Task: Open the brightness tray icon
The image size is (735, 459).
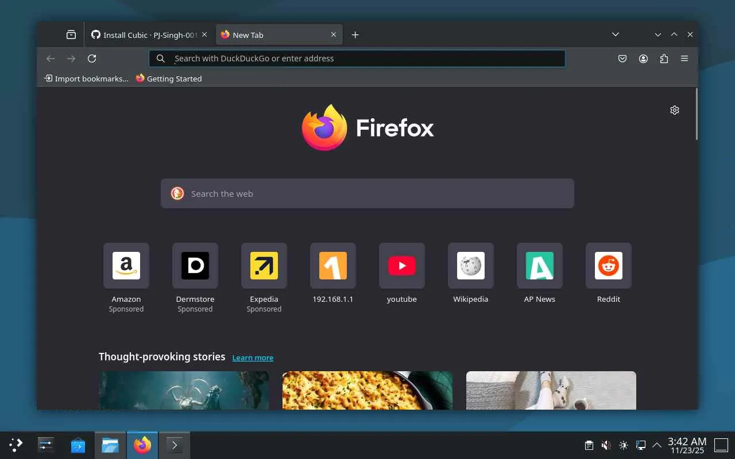Action: (x=624, y=445)
